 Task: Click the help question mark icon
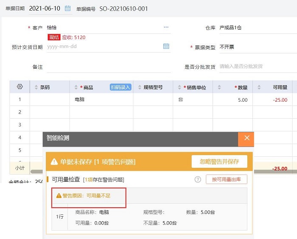point(198,179)
